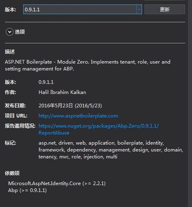Click the 依赖项 dependencies heading
This screenshot has width=192, height=207.
pyautogui.click(x=12, y=173)
